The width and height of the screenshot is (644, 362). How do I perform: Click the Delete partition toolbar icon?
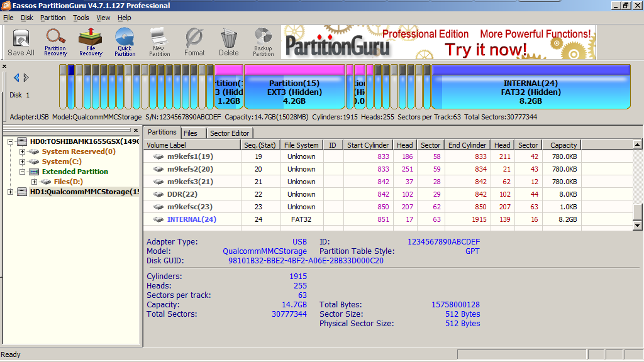click(229, 42)
